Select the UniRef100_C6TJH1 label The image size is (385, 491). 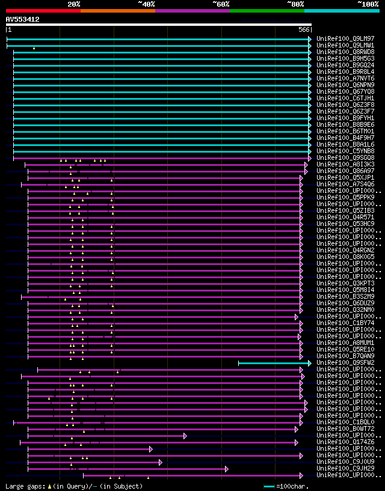point(345,99)
